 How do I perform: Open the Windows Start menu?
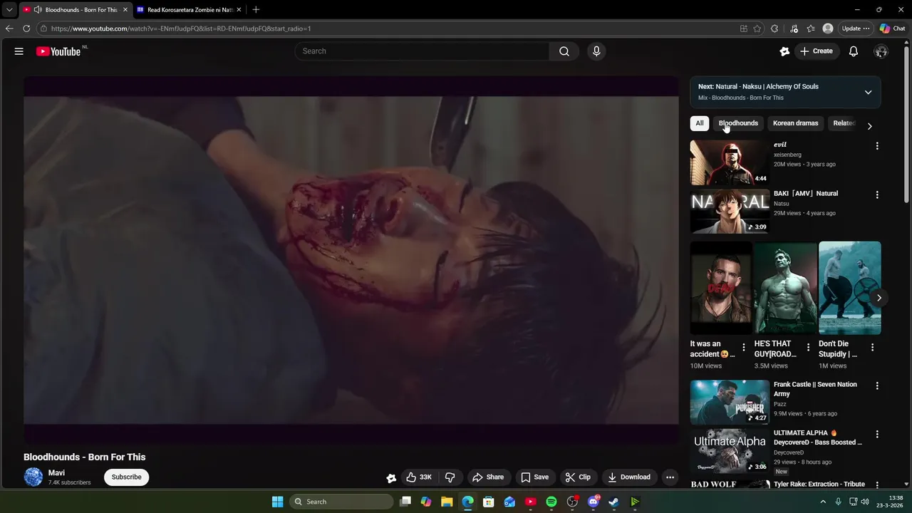(x=277, y=502)
